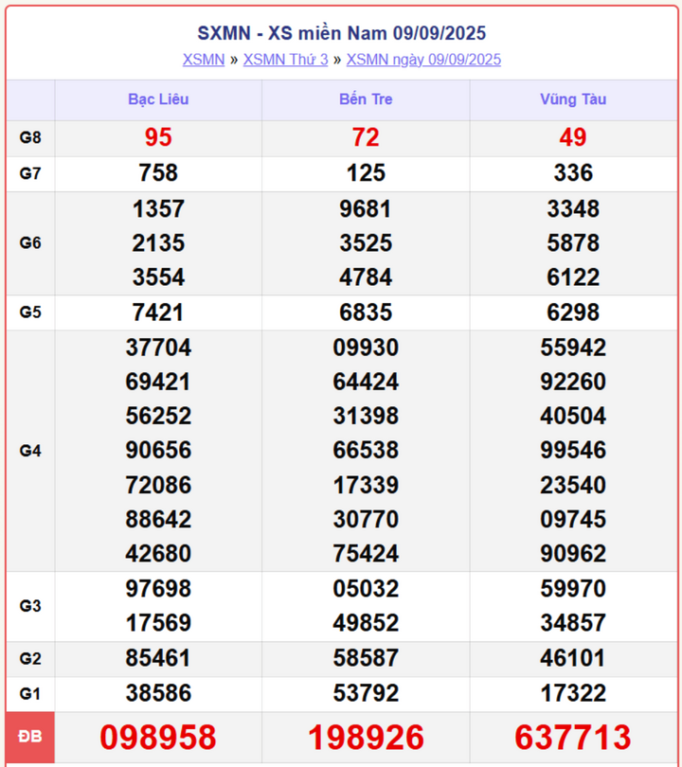Select G6 number 3525
The width and height of the screenshot is (682, 767).
tap(366, 243)
